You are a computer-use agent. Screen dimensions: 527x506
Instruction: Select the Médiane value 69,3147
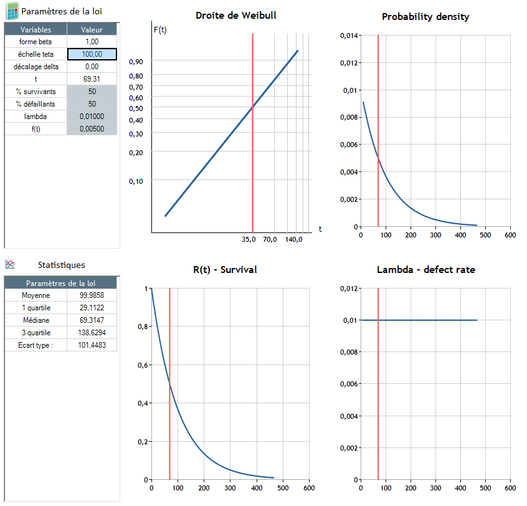coord(92,320)
